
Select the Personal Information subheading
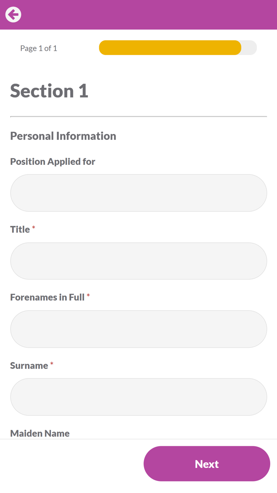pos(63,136)
